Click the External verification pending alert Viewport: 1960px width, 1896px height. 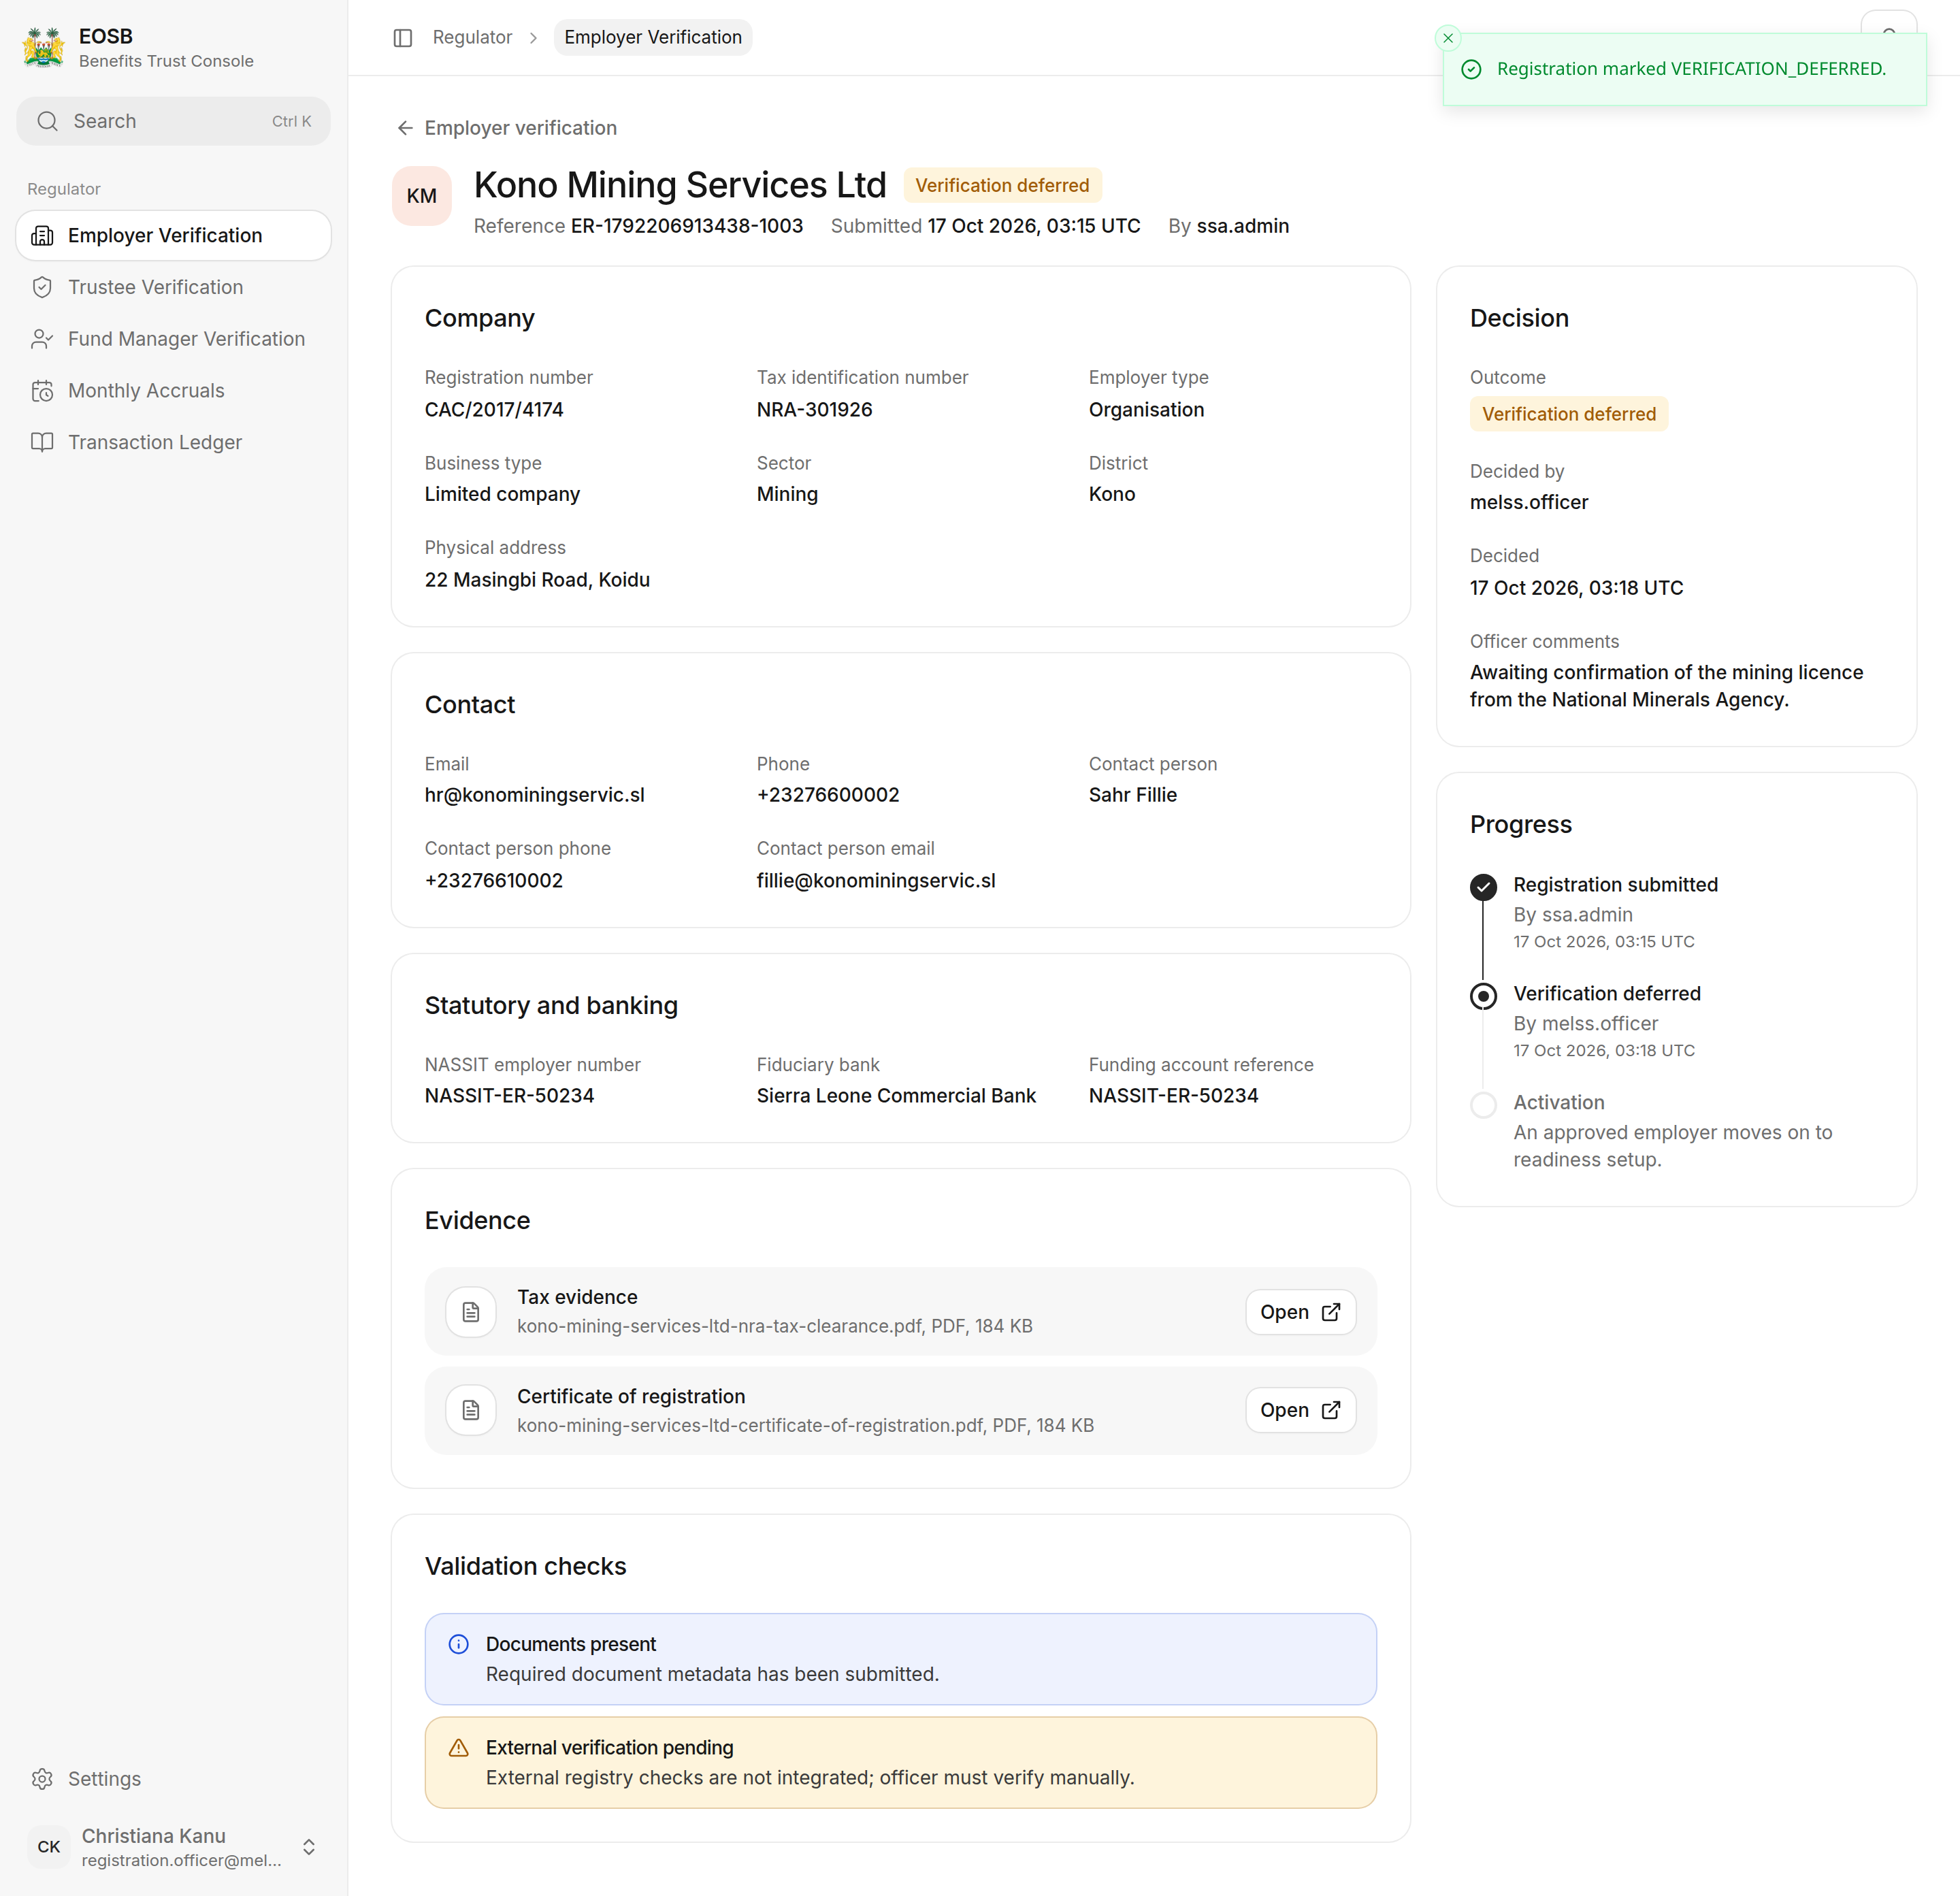(x=901, y=1763)
